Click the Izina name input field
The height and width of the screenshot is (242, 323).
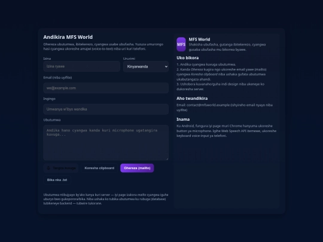(82, 66)
